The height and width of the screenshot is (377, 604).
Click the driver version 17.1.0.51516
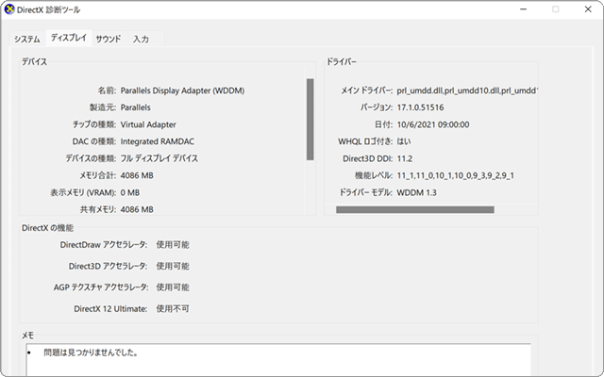click(x=420, y=107)
